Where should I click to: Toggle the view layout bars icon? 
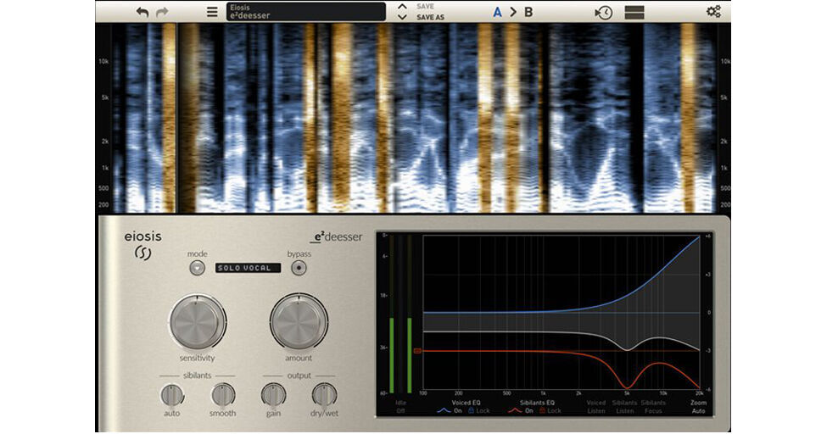[634, 12]
